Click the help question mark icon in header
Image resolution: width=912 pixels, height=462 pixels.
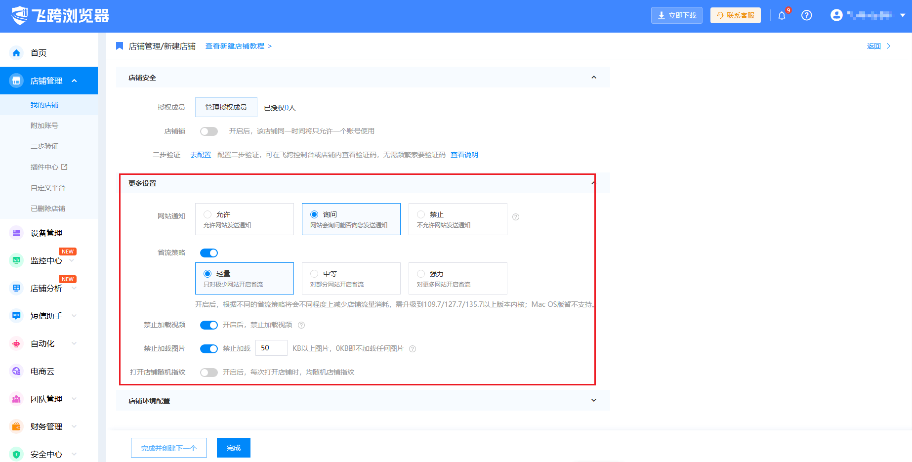[806, 16]
